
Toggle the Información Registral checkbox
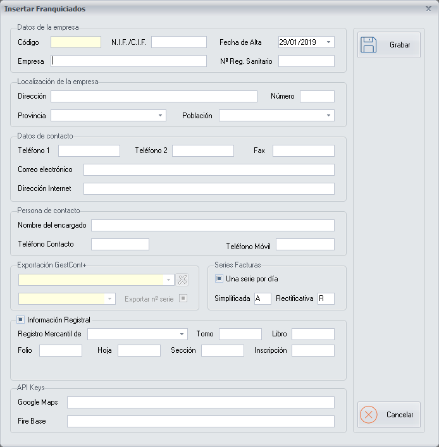click(21, 319)
